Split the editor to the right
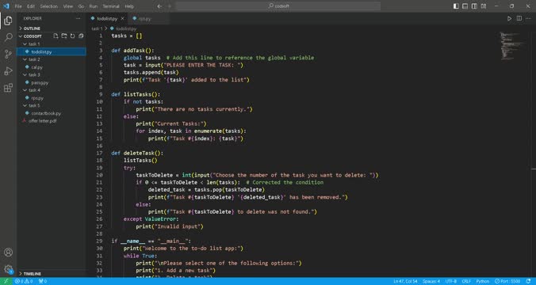536x285 pixels. point(519,18)
